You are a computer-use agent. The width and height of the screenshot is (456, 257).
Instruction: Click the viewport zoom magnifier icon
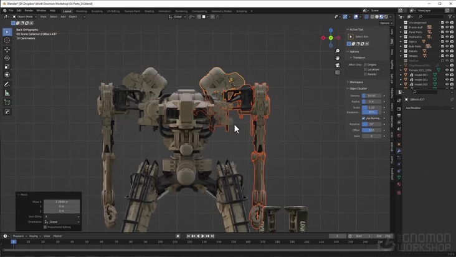pos(338,51)
